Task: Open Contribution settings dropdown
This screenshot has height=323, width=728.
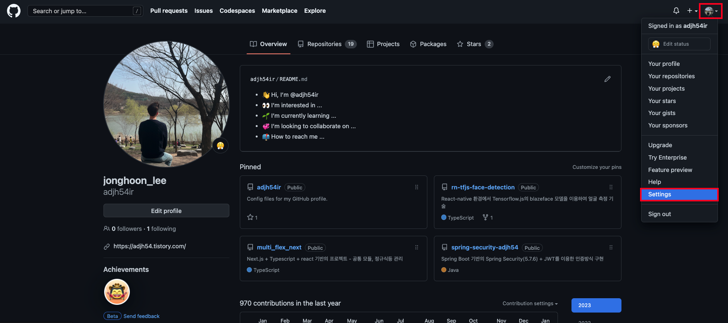Action: 530,303
